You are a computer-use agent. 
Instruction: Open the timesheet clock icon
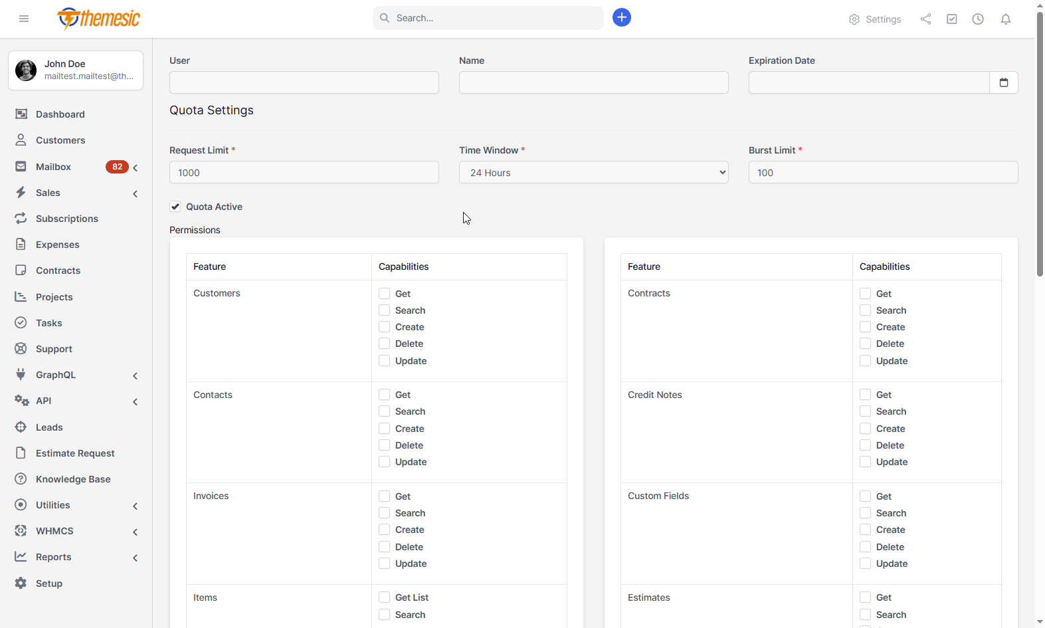[x=978, y=19]
